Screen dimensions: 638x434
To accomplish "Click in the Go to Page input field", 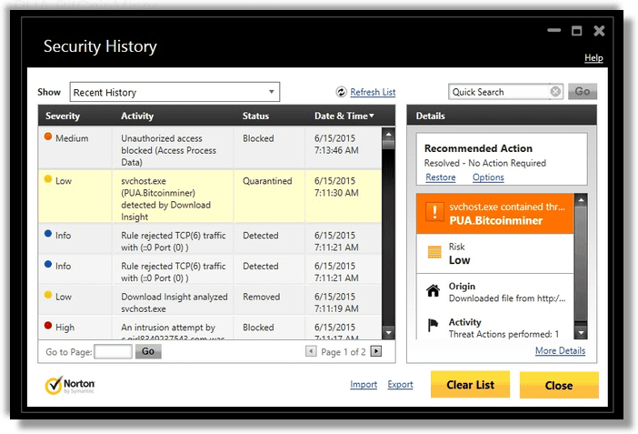I will [x=114, y=351].
